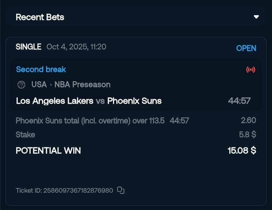Click the 5.8 $ stake amount
The image size is (272, 210).
(x=248, y=135)
